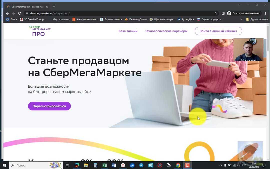Click the address bar URL field
270x169 pixels.
pyautogui.click(x=120, y=13)
